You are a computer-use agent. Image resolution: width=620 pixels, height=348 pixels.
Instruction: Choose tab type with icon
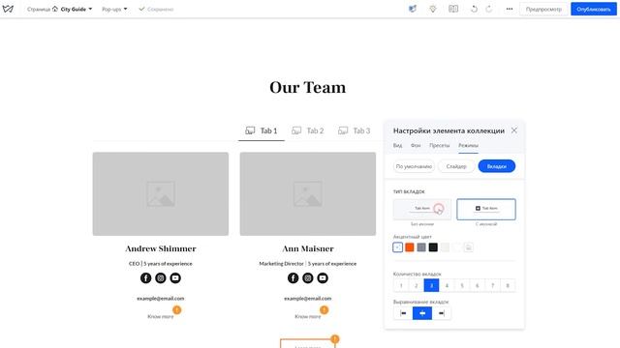tap(486, 209)
